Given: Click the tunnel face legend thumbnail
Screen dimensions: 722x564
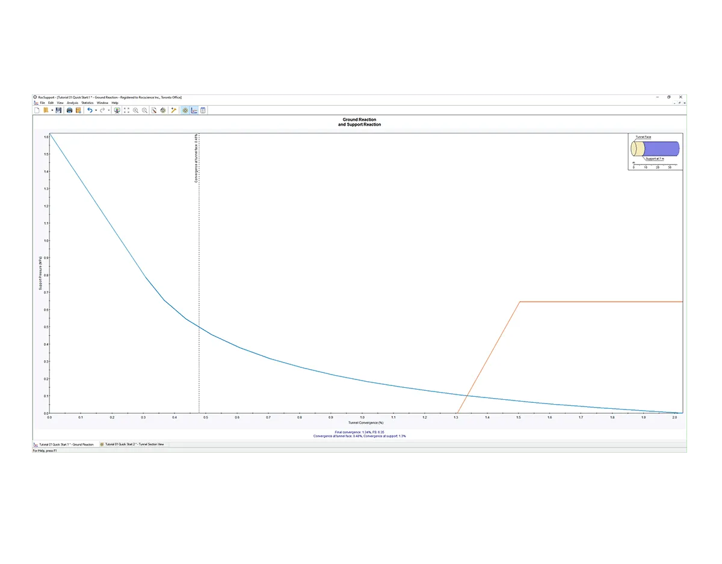Looking at the screenshot, I should pyautogui.click(x=655, y=152).
